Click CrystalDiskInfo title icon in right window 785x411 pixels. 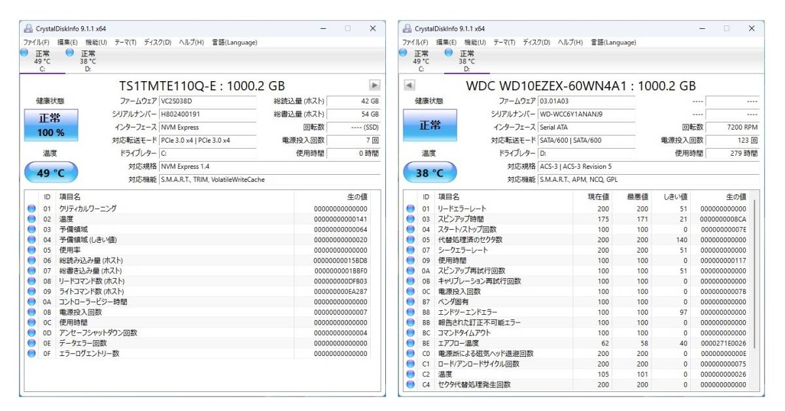tap(406, 28)
